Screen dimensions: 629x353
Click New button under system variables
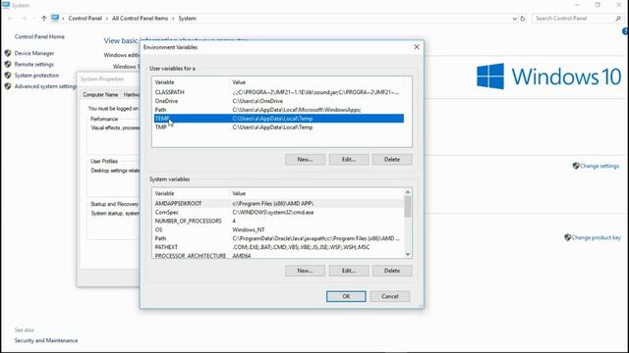point(305,271)
